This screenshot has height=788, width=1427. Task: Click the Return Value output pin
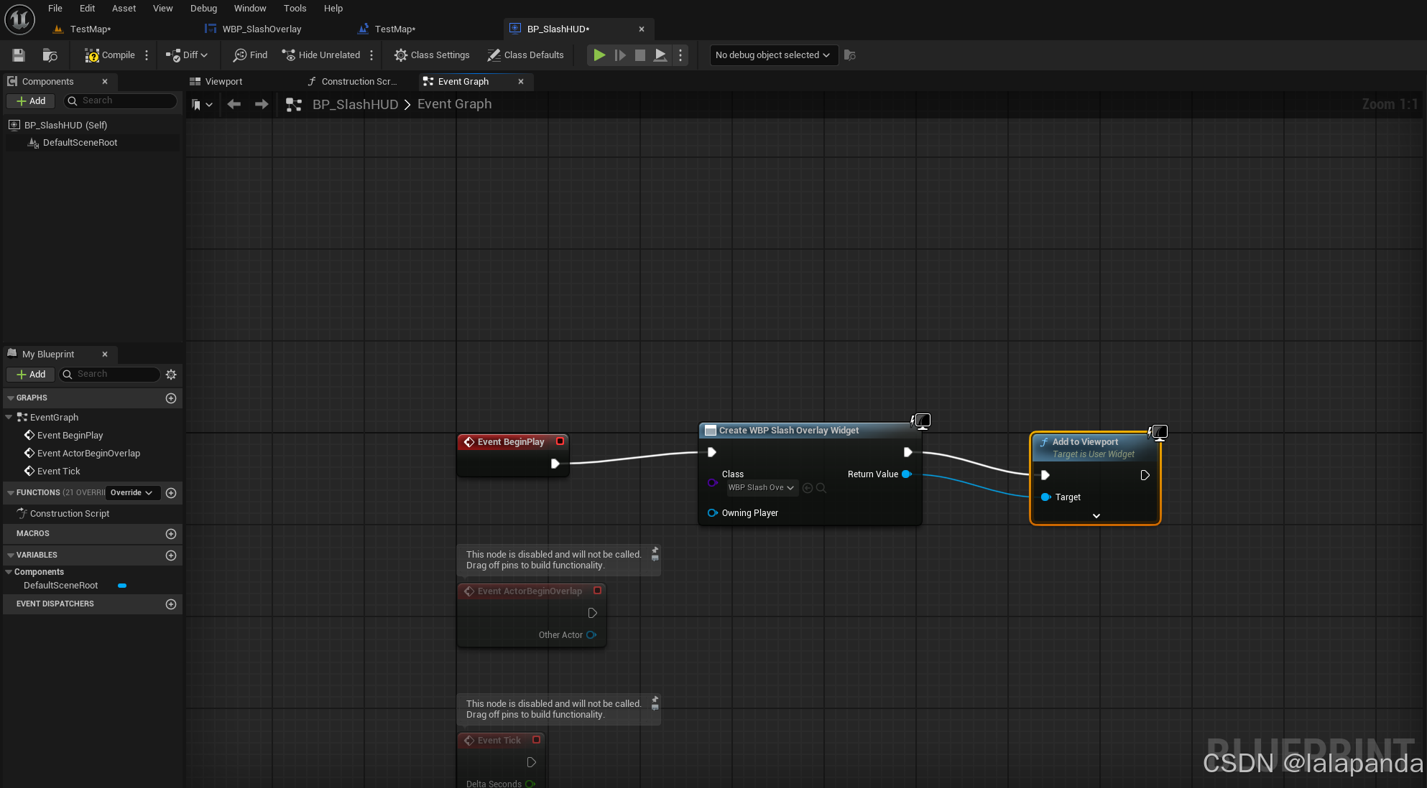(907, 474)
